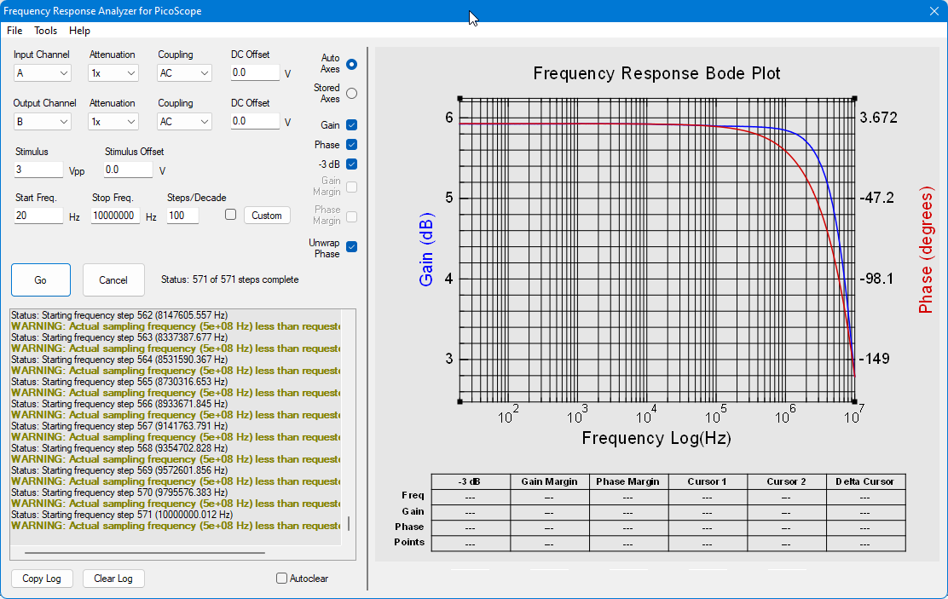Click the Steps/Decade input field
Viewport: 948px width, 599px height.
pos(182,216)
